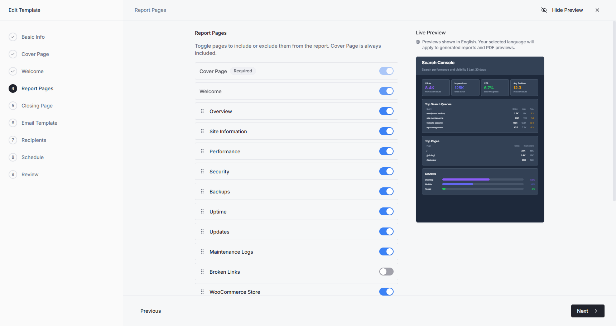Image resolution: width=616 pixels, height=326 pixels.
Task: Click the Site Information drag handle
Action: click(x=202, y=131)
